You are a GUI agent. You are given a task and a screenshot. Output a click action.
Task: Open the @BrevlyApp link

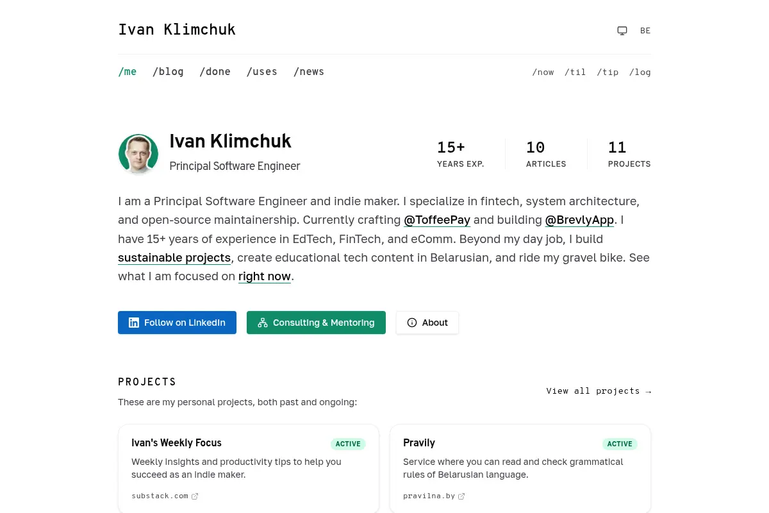pyautogui.click(x=579, y=220)
